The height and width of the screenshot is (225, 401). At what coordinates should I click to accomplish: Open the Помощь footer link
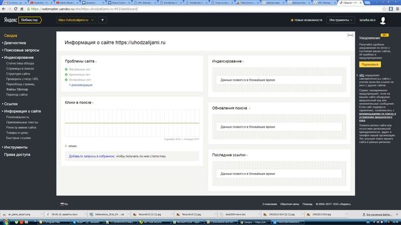[308, 204]
